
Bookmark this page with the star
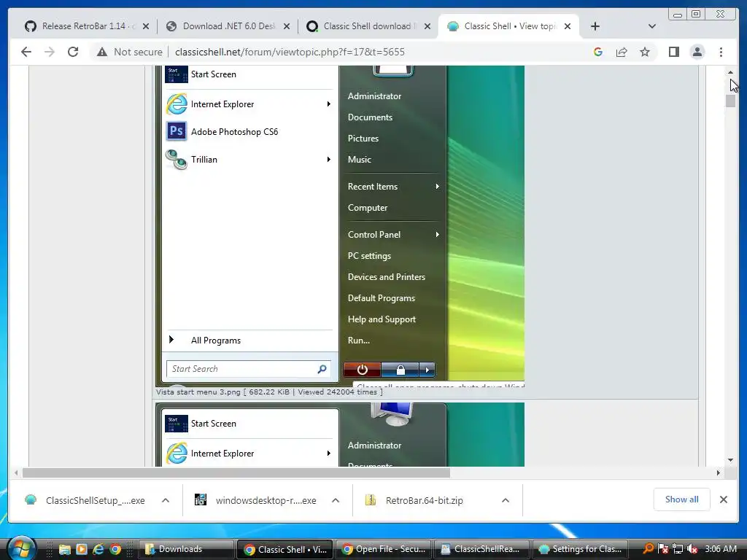tap(645, 52)
